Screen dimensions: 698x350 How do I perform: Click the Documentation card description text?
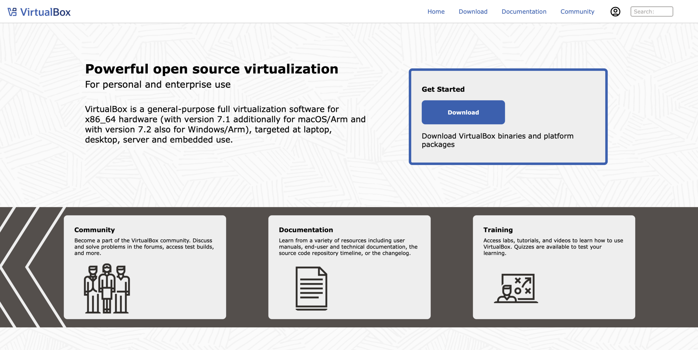[348, 247]
